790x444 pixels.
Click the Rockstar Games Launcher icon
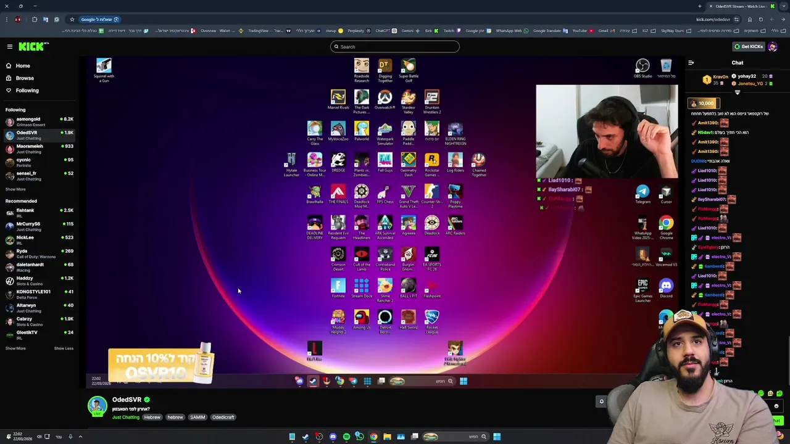[432, 165]
